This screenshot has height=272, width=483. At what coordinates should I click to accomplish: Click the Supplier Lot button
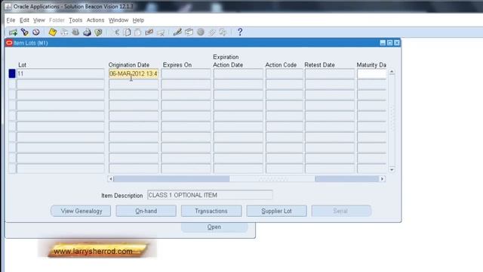coord(277,211)
